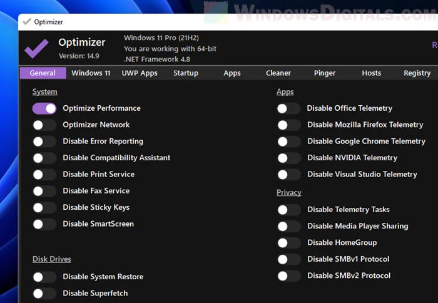
Task: Toggle Disable System Restore switch
Action: (x=44, y=277)
